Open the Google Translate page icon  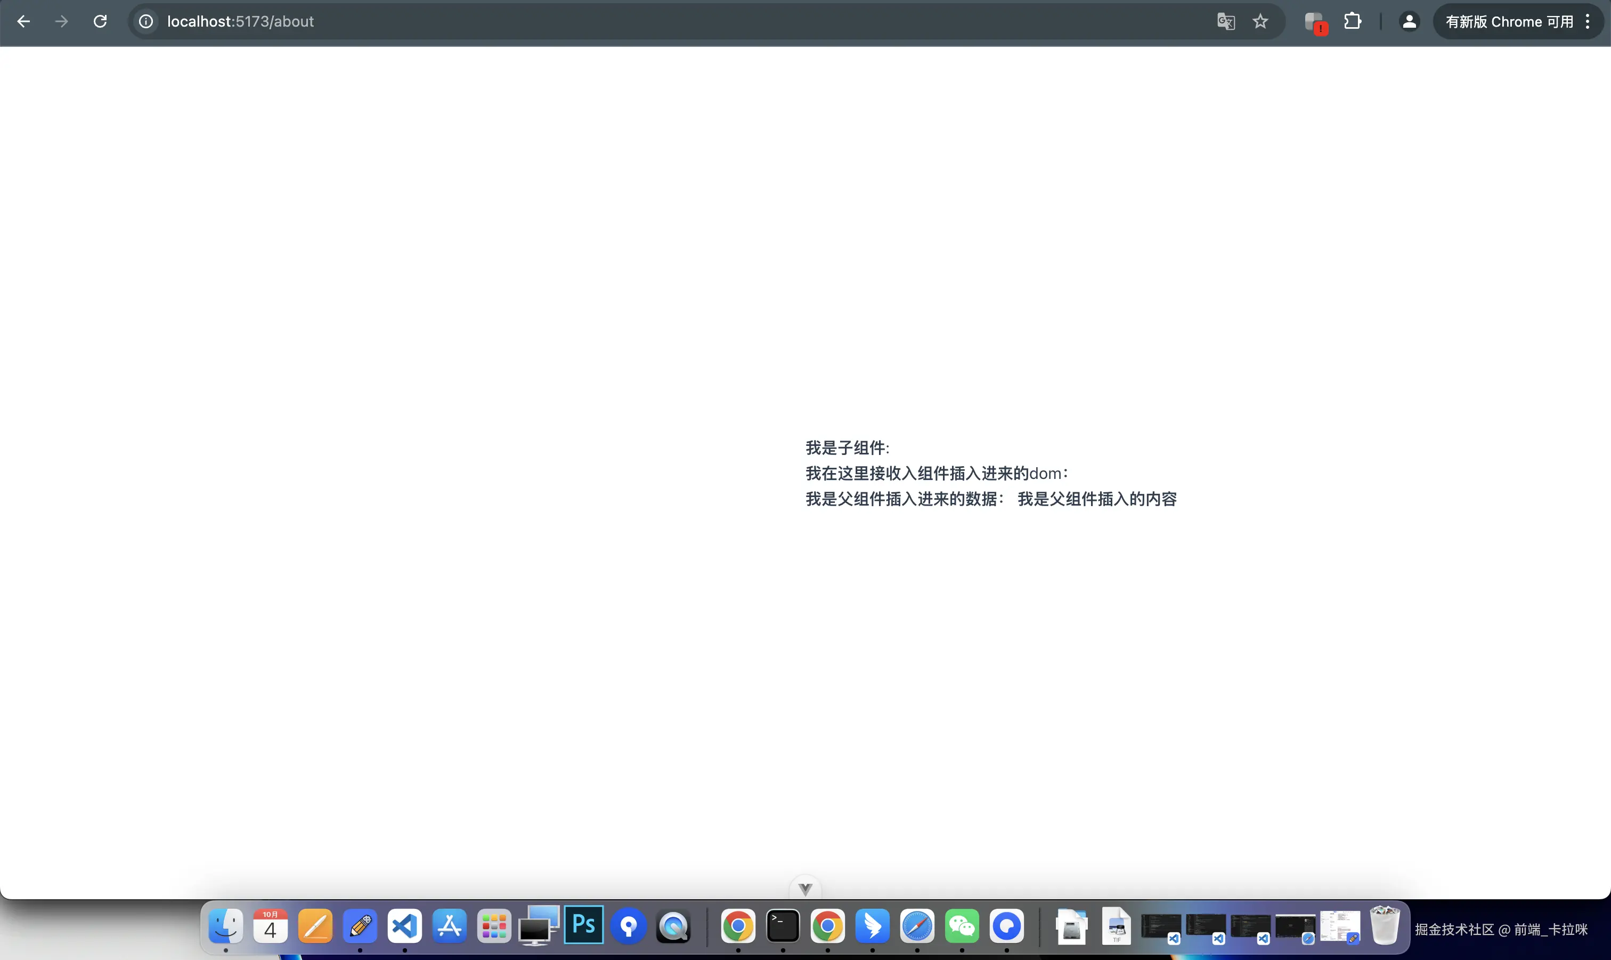(x=1225, y=21)
